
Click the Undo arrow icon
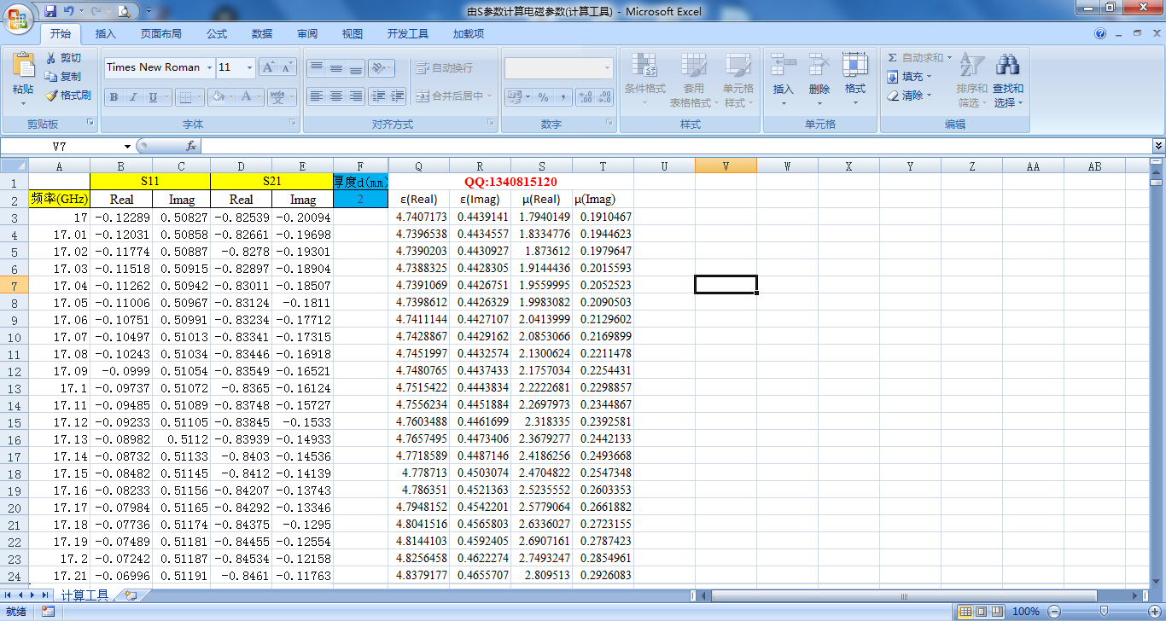[69, 11]
